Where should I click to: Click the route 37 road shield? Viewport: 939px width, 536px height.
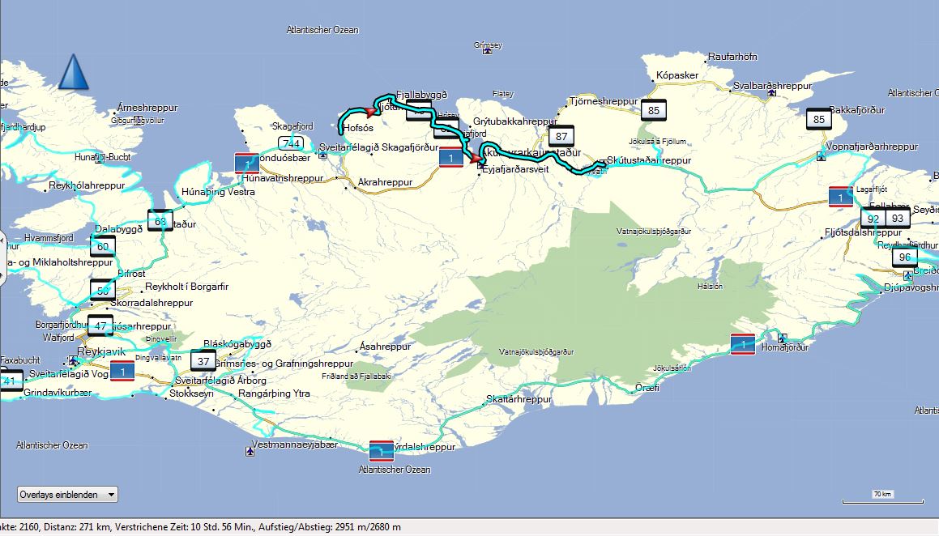[x=203, y=361]
